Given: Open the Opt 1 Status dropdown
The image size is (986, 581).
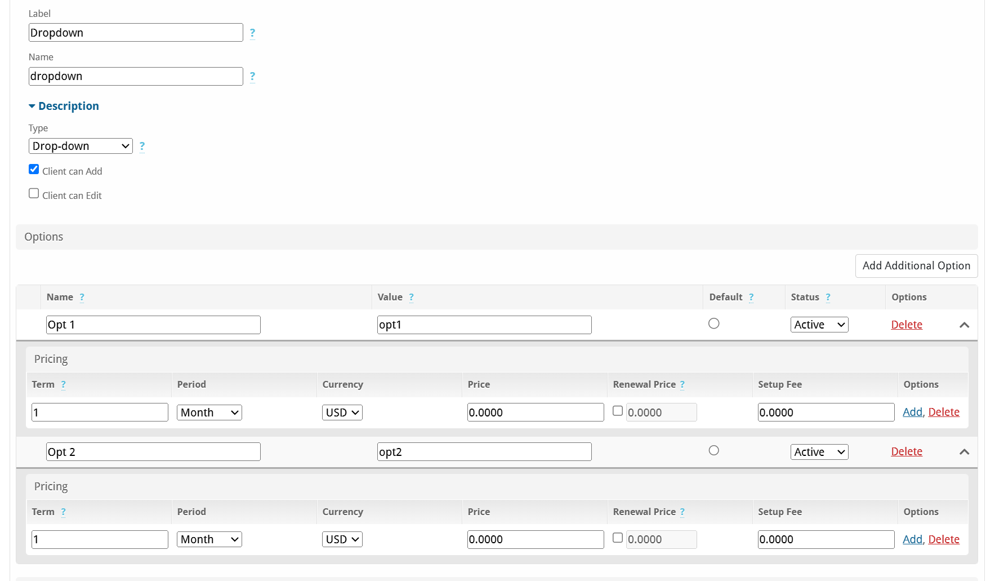Looking at the screenshot, I should (x=819, y=325).
